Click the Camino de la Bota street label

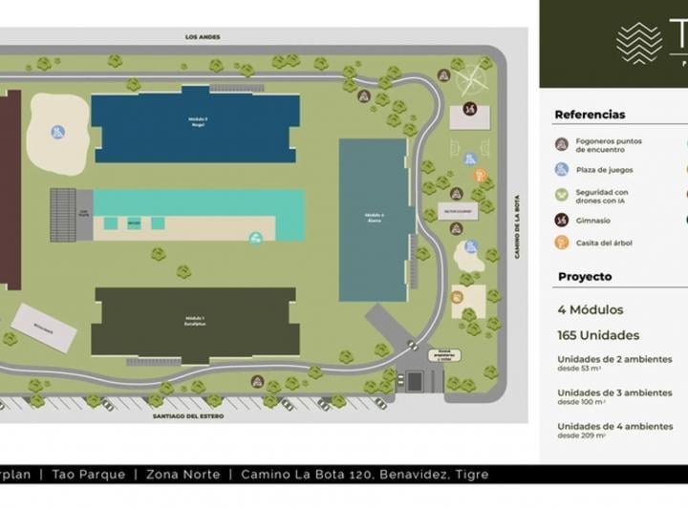pos(517,226)
